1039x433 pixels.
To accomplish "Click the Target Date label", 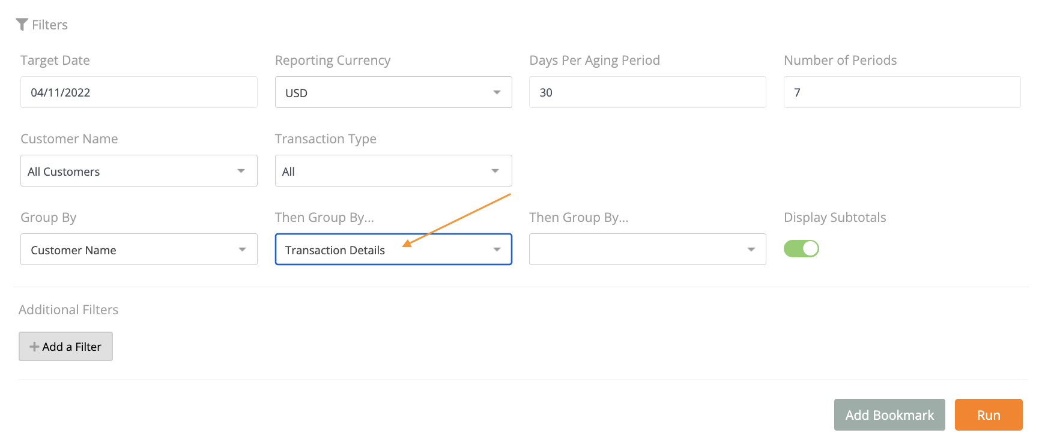I will pyautogui.click(x=55, y=61).
